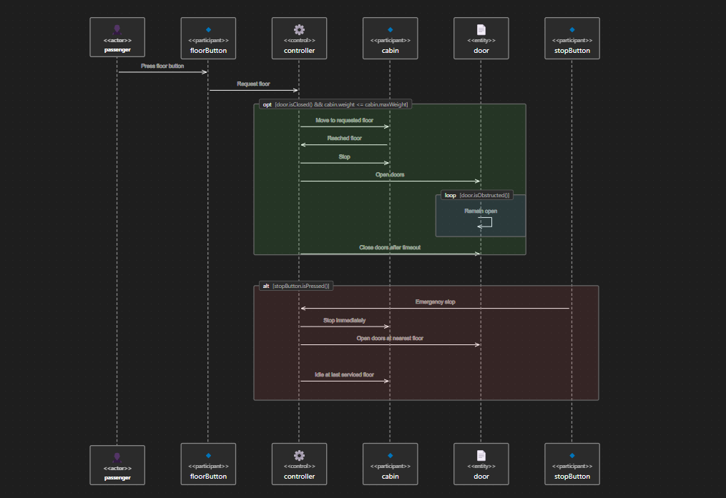Select the 'Open doors' message label
The height and width of the screenshot is (498, 726).
point(390,175)
